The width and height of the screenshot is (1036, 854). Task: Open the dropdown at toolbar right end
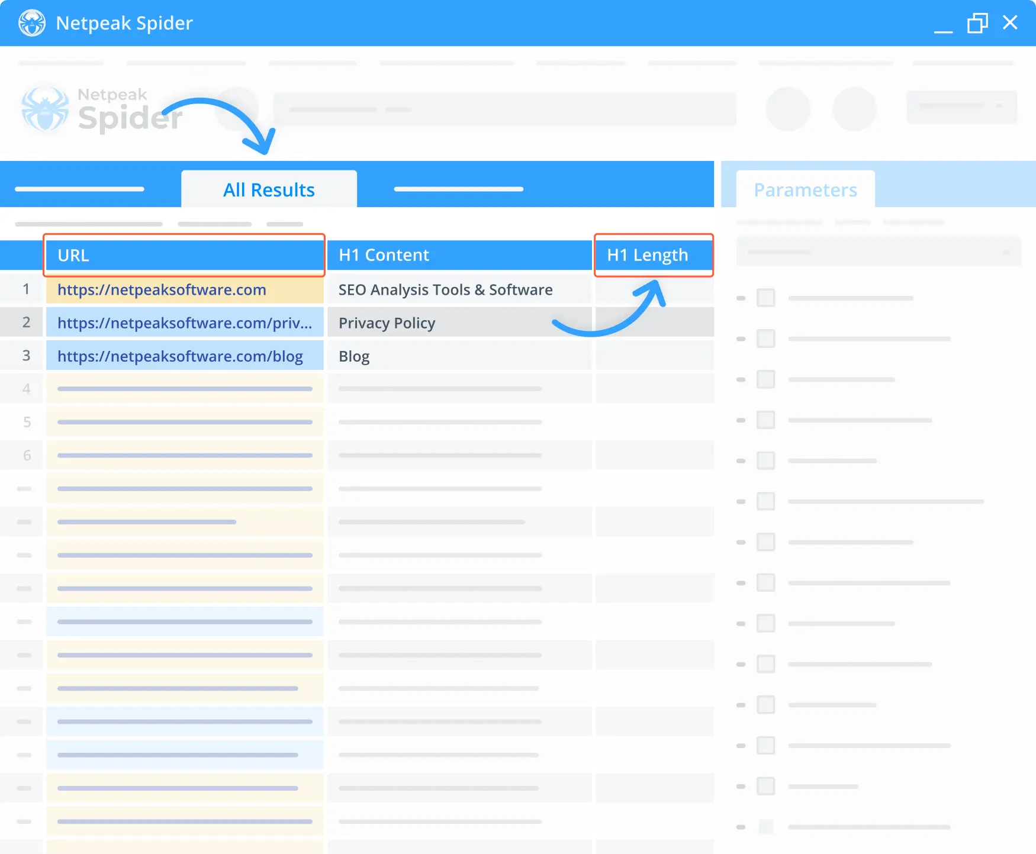pos(961,107)
